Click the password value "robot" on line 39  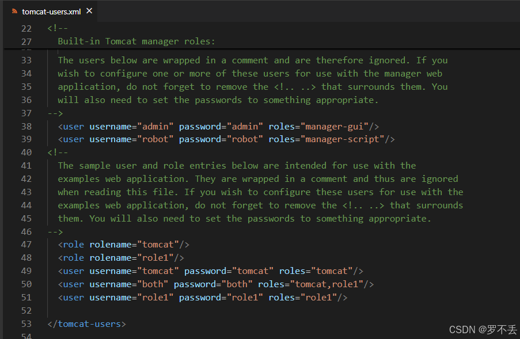click(x=245, y=139)
